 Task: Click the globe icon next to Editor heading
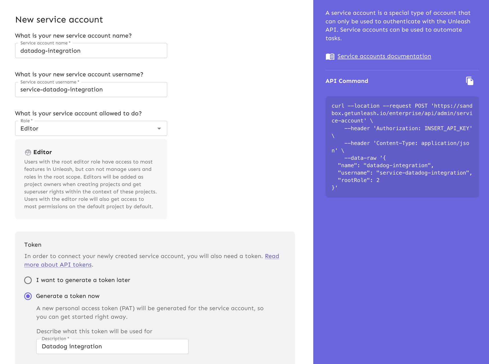28,152
